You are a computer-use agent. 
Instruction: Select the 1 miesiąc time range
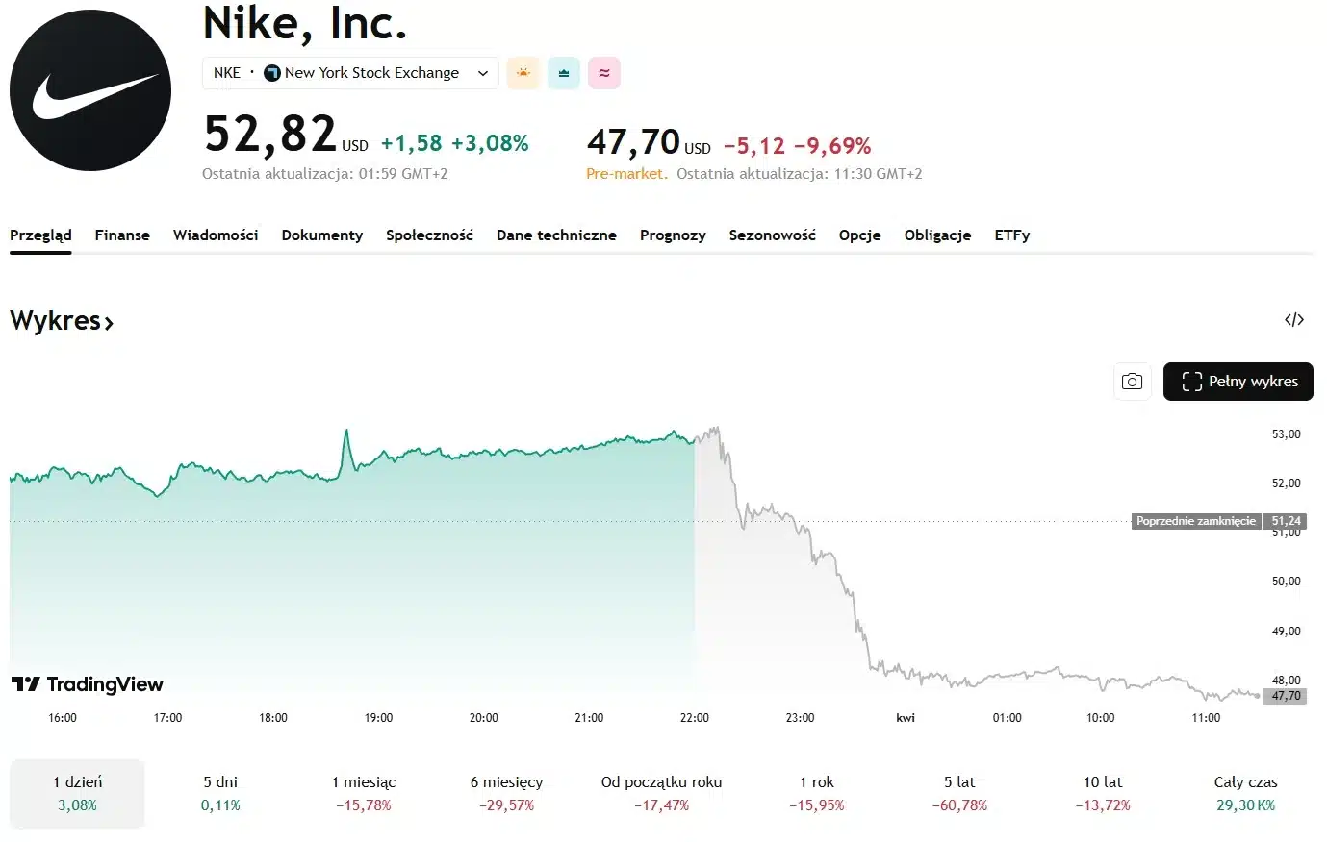pyautogui.click(x=364, y=793)
